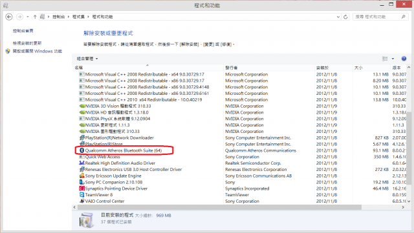Screen dimensions: 414x233
Task: Sort by the 發行者 column header
Action: [x=269, y=68]
